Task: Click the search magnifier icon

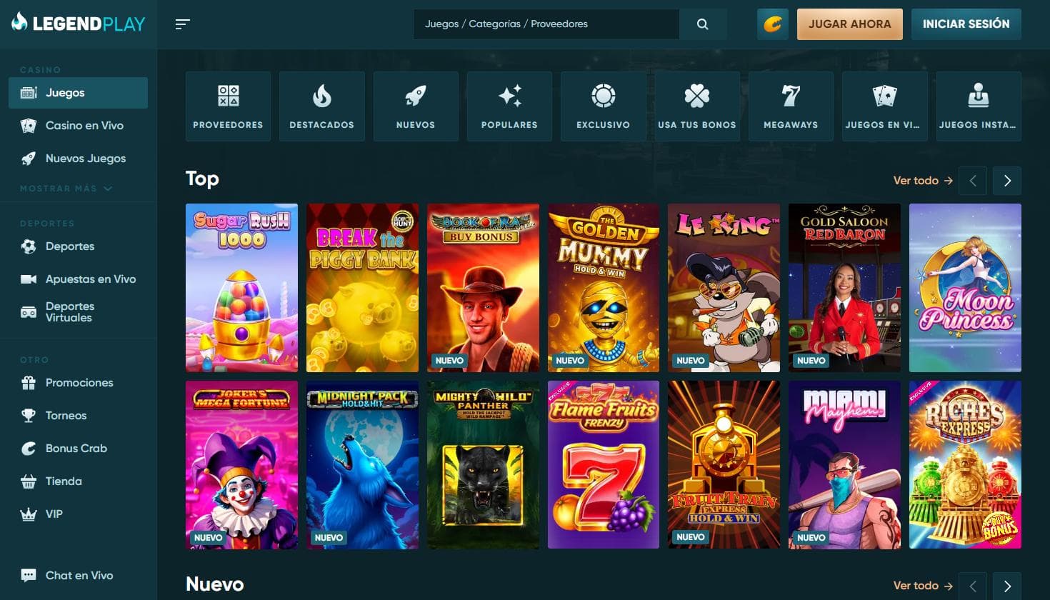Action: pos(703,24)
